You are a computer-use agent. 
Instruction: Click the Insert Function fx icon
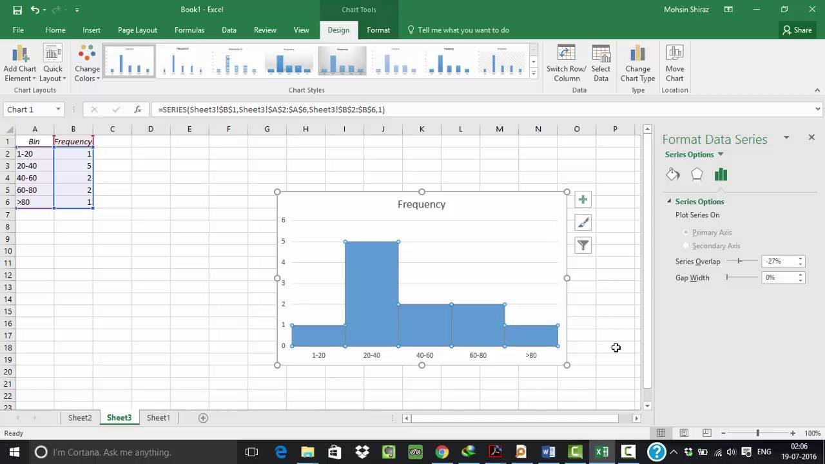[137, 110]
